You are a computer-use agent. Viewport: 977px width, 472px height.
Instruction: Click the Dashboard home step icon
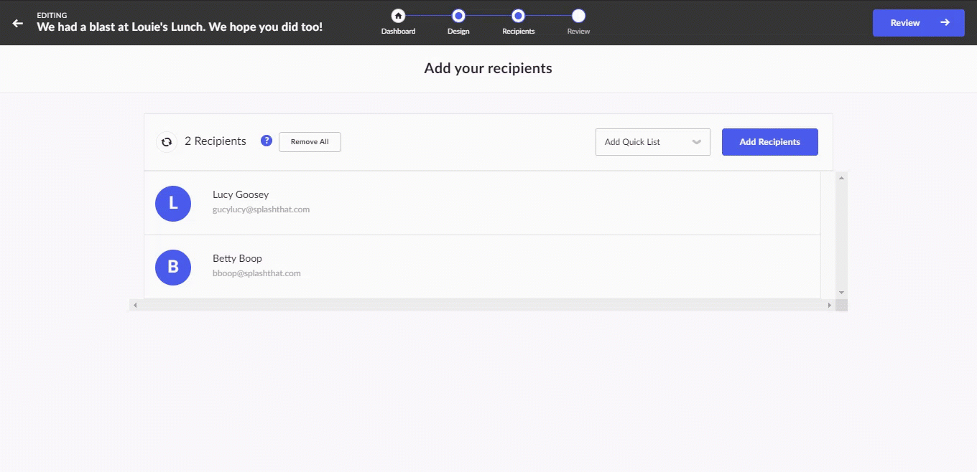pyautogui.click(x=398, y=16)
